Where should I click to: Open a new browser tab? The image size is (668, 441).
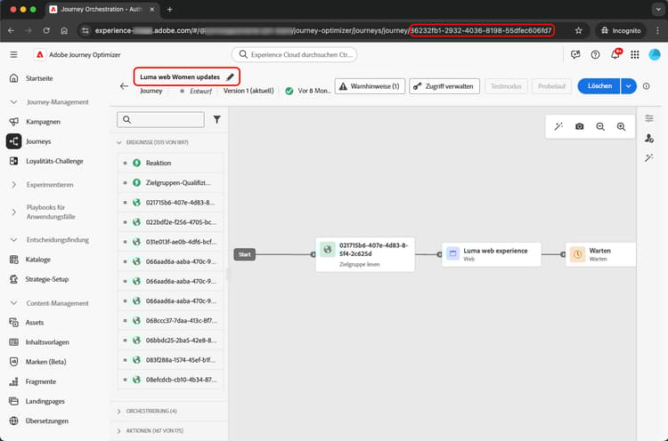pyautogui.click(x=169, y=10)
